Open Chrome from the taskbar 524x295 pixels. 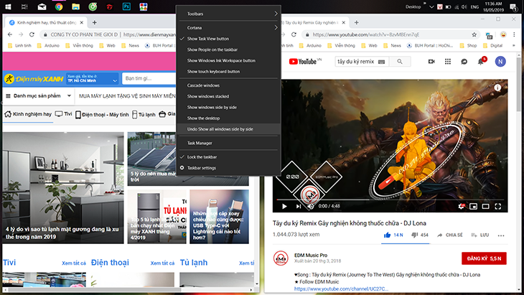(59, 6)
